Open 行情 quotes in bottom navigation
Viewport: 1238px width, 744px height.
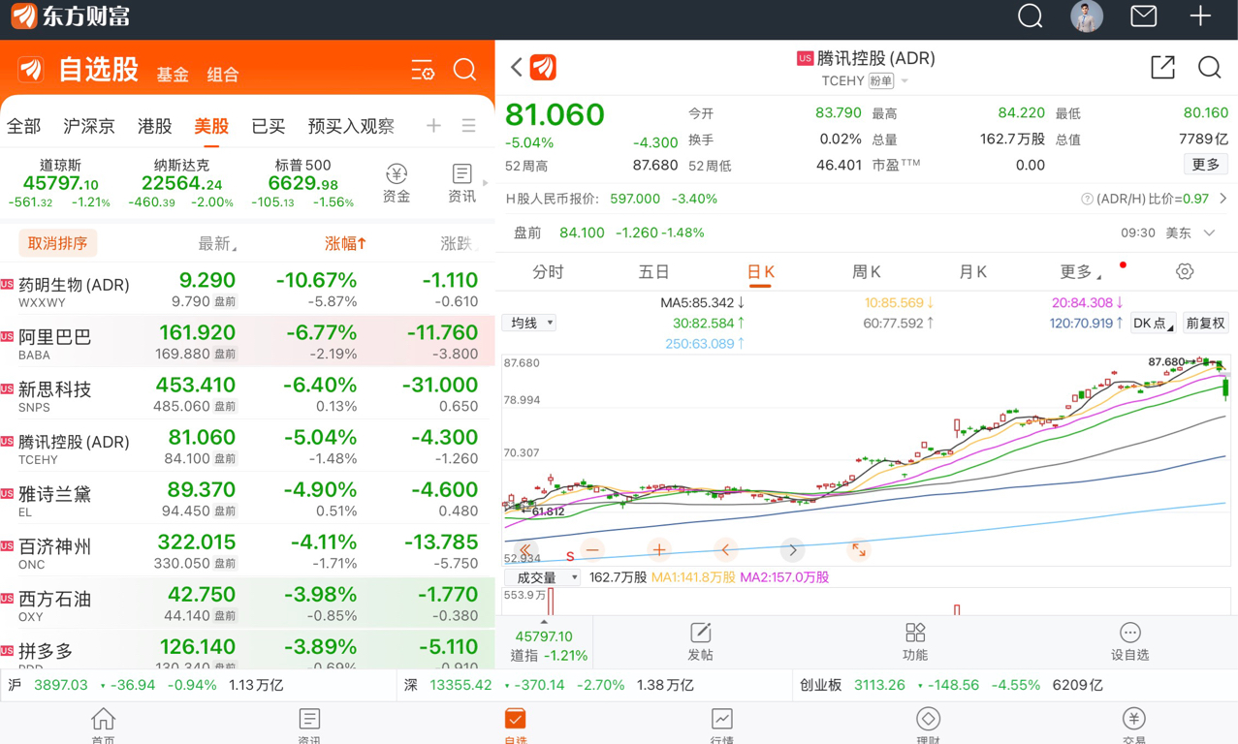pos(721,725)
